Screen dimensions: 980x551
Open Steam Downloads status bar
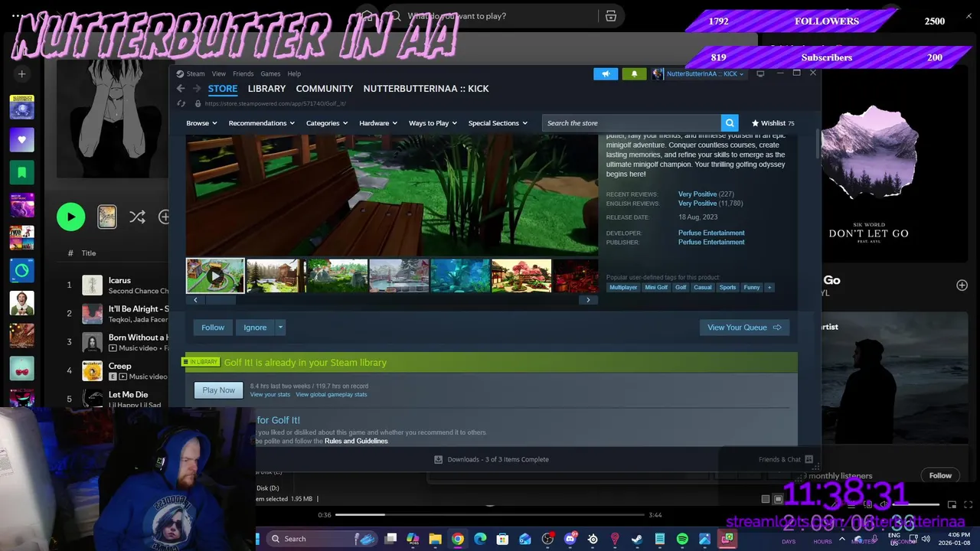click(492, 460)
